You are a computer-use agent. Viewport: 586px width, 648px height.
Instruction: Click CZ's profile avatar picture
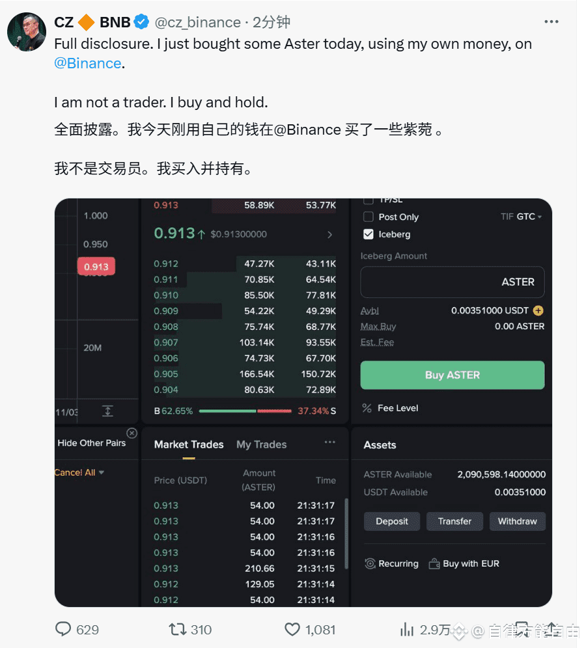[27, 32]
